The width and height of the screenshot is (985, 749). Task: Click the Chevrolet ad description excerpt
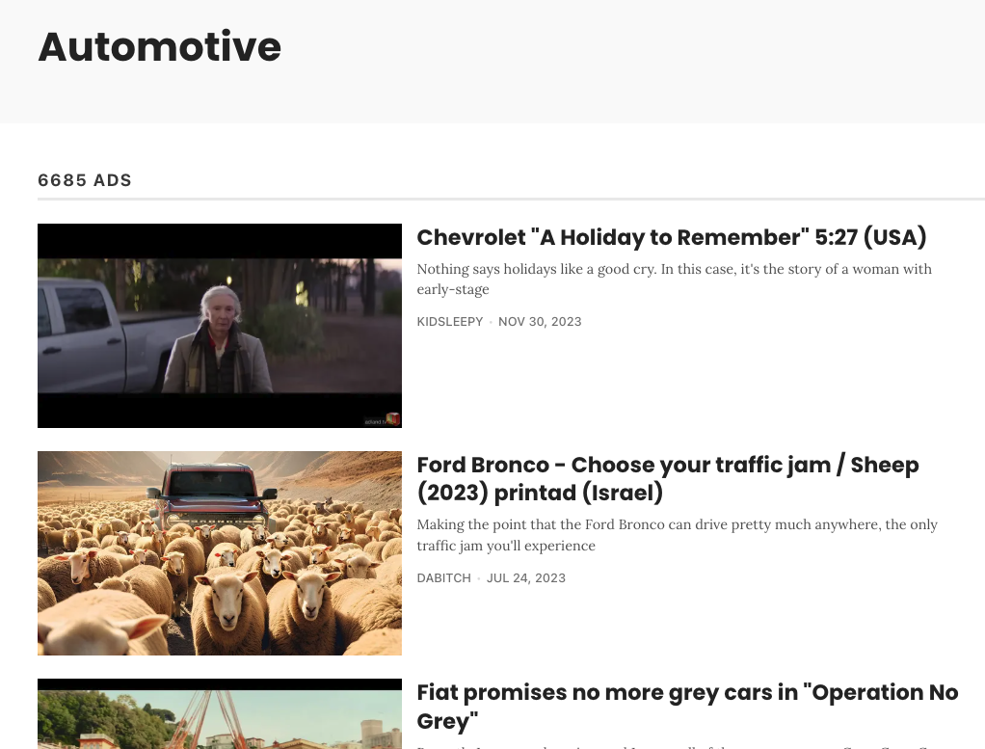pos(674,279)
